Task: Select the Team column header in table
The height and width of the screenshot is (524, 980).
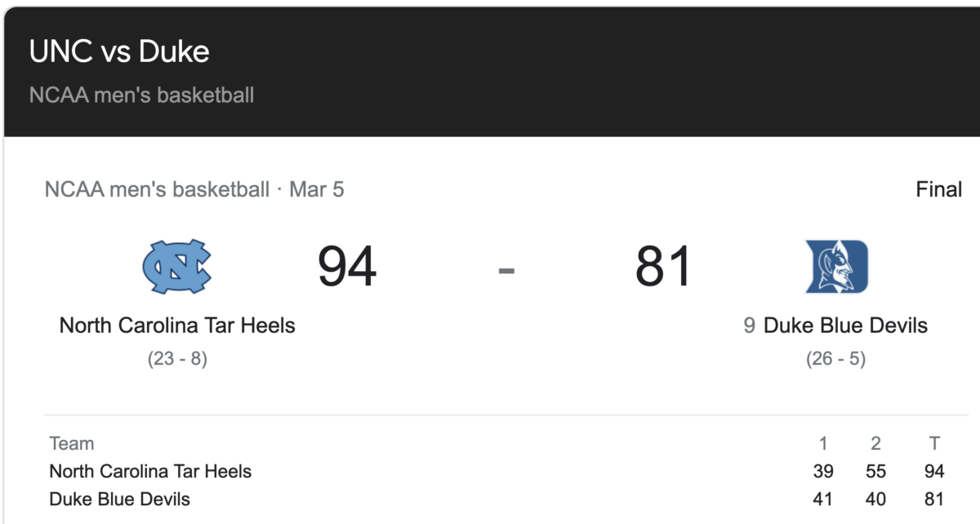Action: tap(72, 444)
